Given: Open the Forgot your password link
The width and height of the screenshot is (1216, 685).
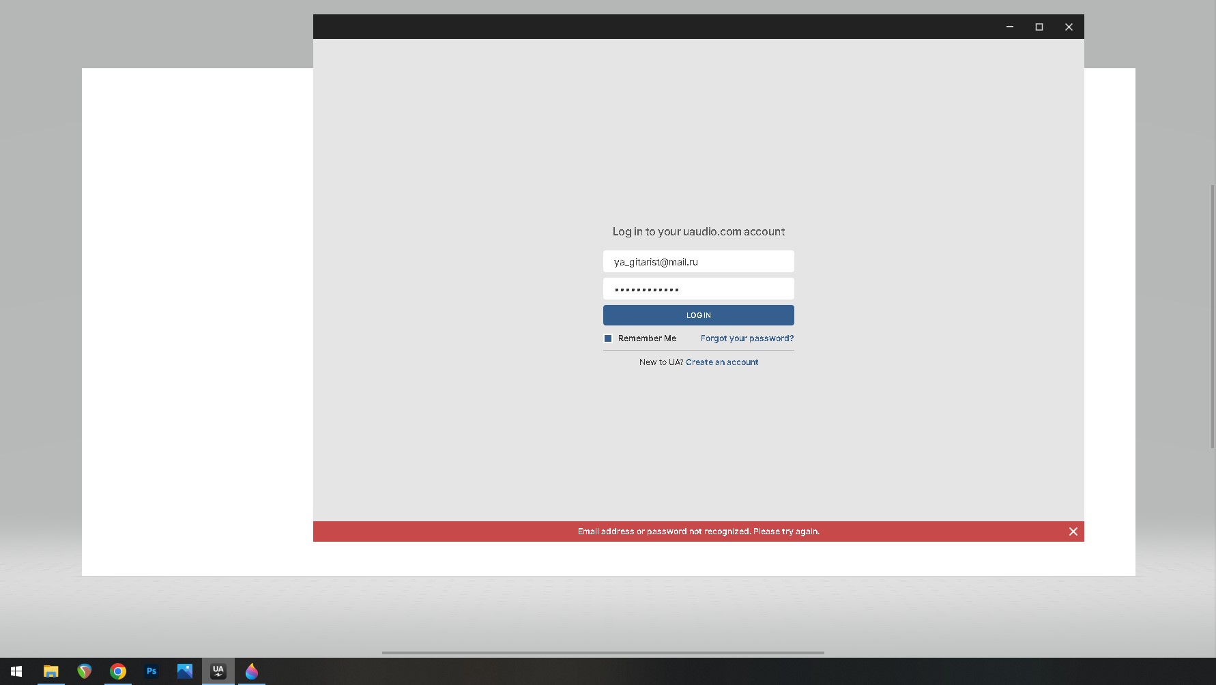Looking at the screenshot, I should (x=747, y=338).
